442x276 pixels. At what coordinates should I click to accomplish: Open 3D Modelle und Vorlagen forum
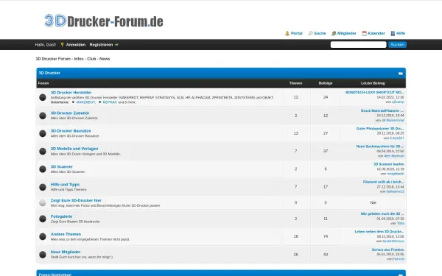click(x=74, y=149)
